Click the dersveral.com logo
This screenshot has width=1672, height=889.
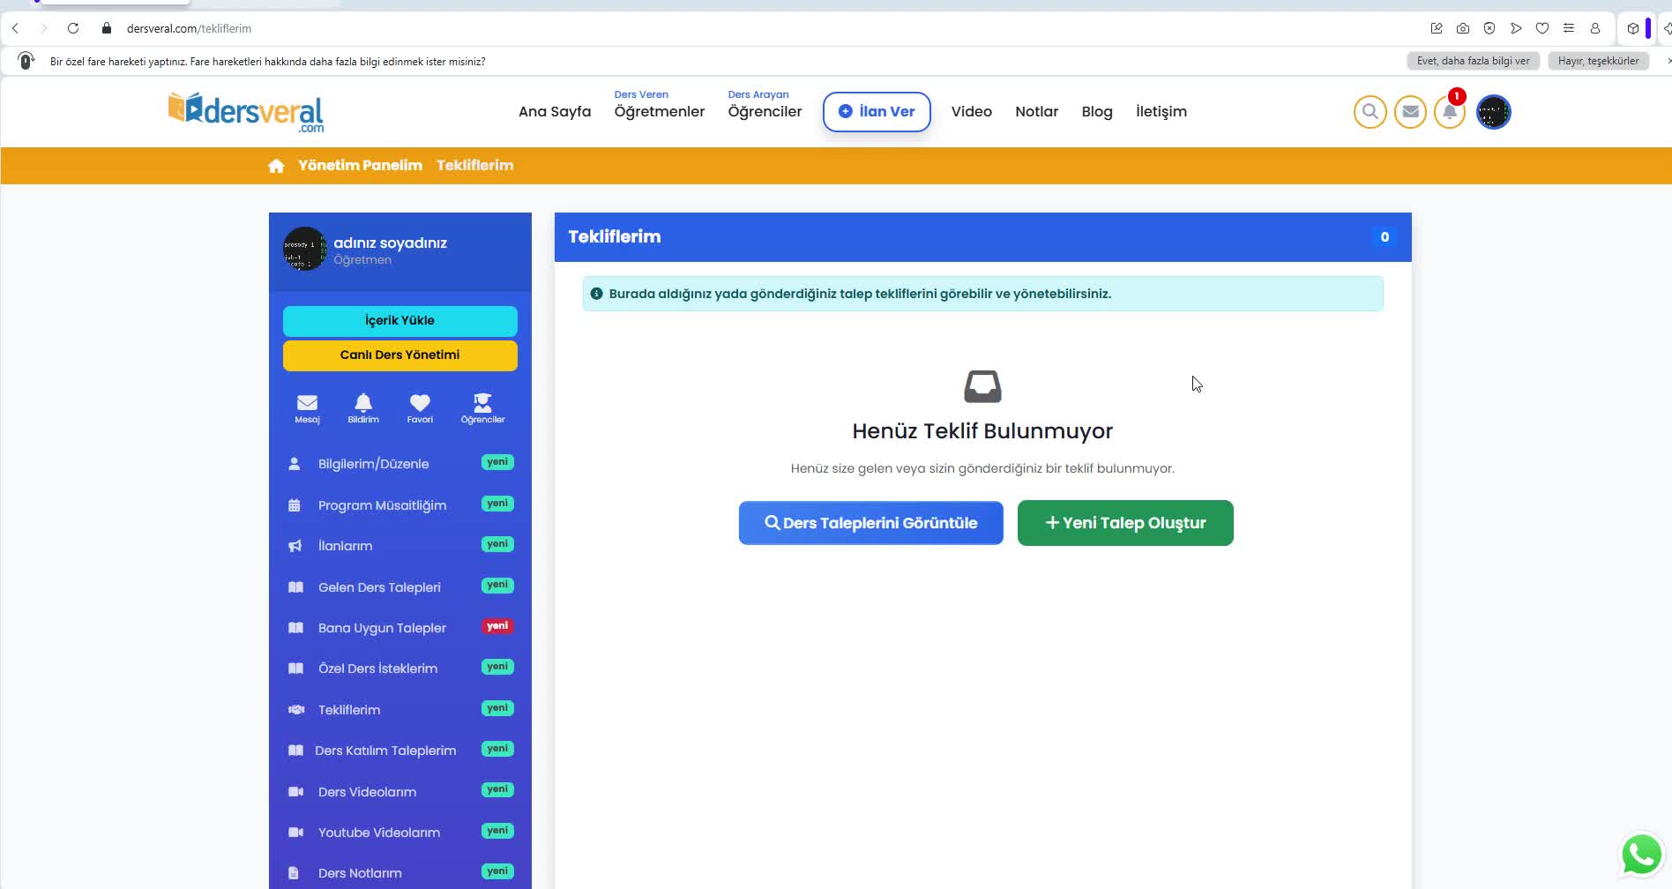(245, 110)
